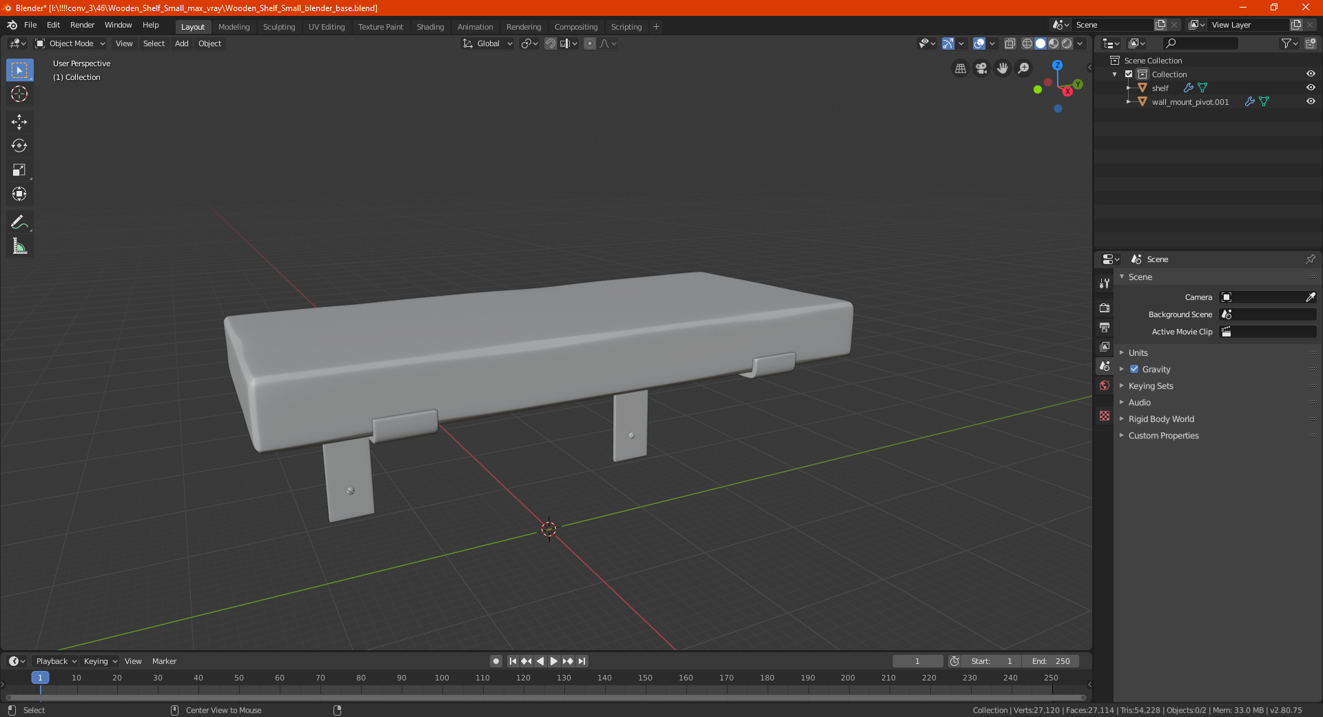
Task: Open Keying dropdown in timeline
Action: click(x=100, y=661)
